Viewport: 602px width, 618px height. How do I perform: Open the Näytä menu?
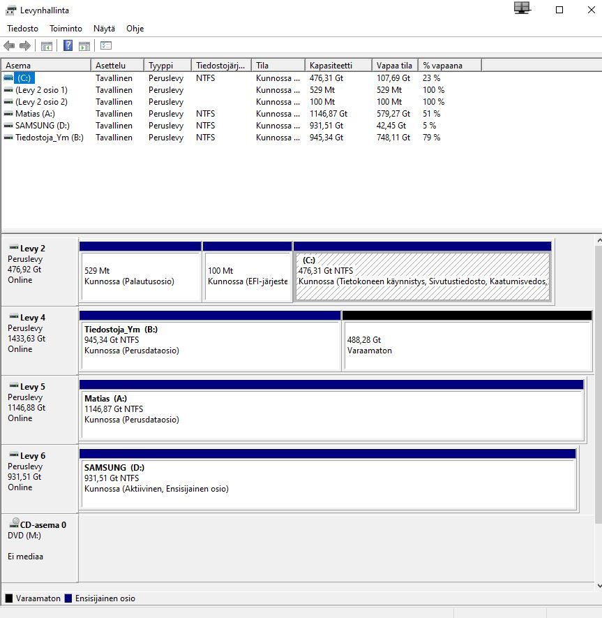[x=104, y=29]
